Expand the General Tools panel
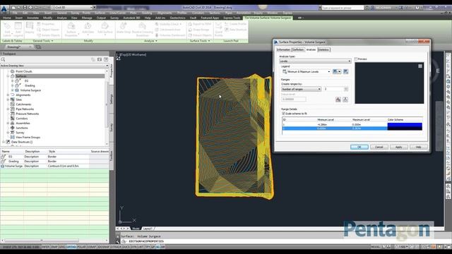452x254 pixels. [43, 41]
